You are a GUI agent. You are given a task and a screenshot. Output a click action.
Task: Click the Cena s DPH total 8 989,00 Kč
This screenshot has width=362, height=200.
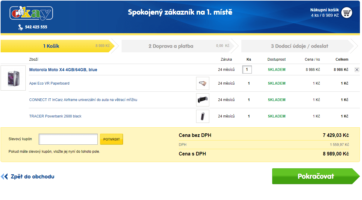(336, 154)
